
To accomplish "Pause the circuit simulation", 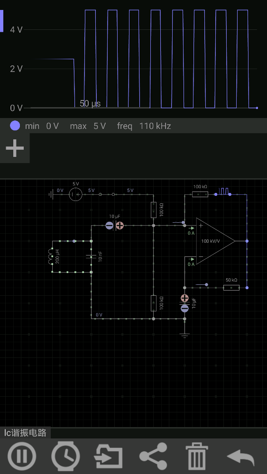I will [22, 456].
